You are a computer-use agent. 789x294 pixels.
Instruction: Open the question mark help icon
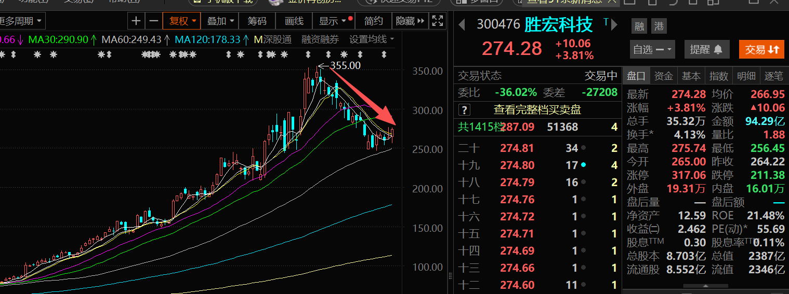pos(464,109)
